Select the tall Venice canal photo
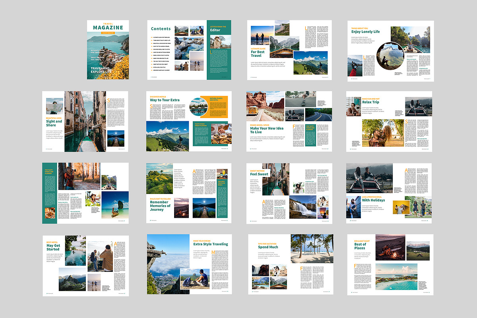This screenshot has width=477, height=318. [85, 121]
